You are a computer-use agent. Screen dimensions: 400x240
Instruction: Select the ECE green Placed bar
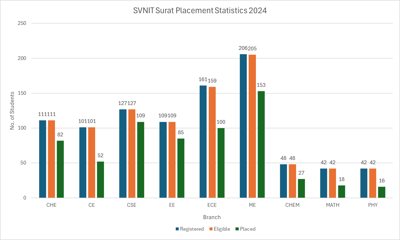click(x=221, y=163)
